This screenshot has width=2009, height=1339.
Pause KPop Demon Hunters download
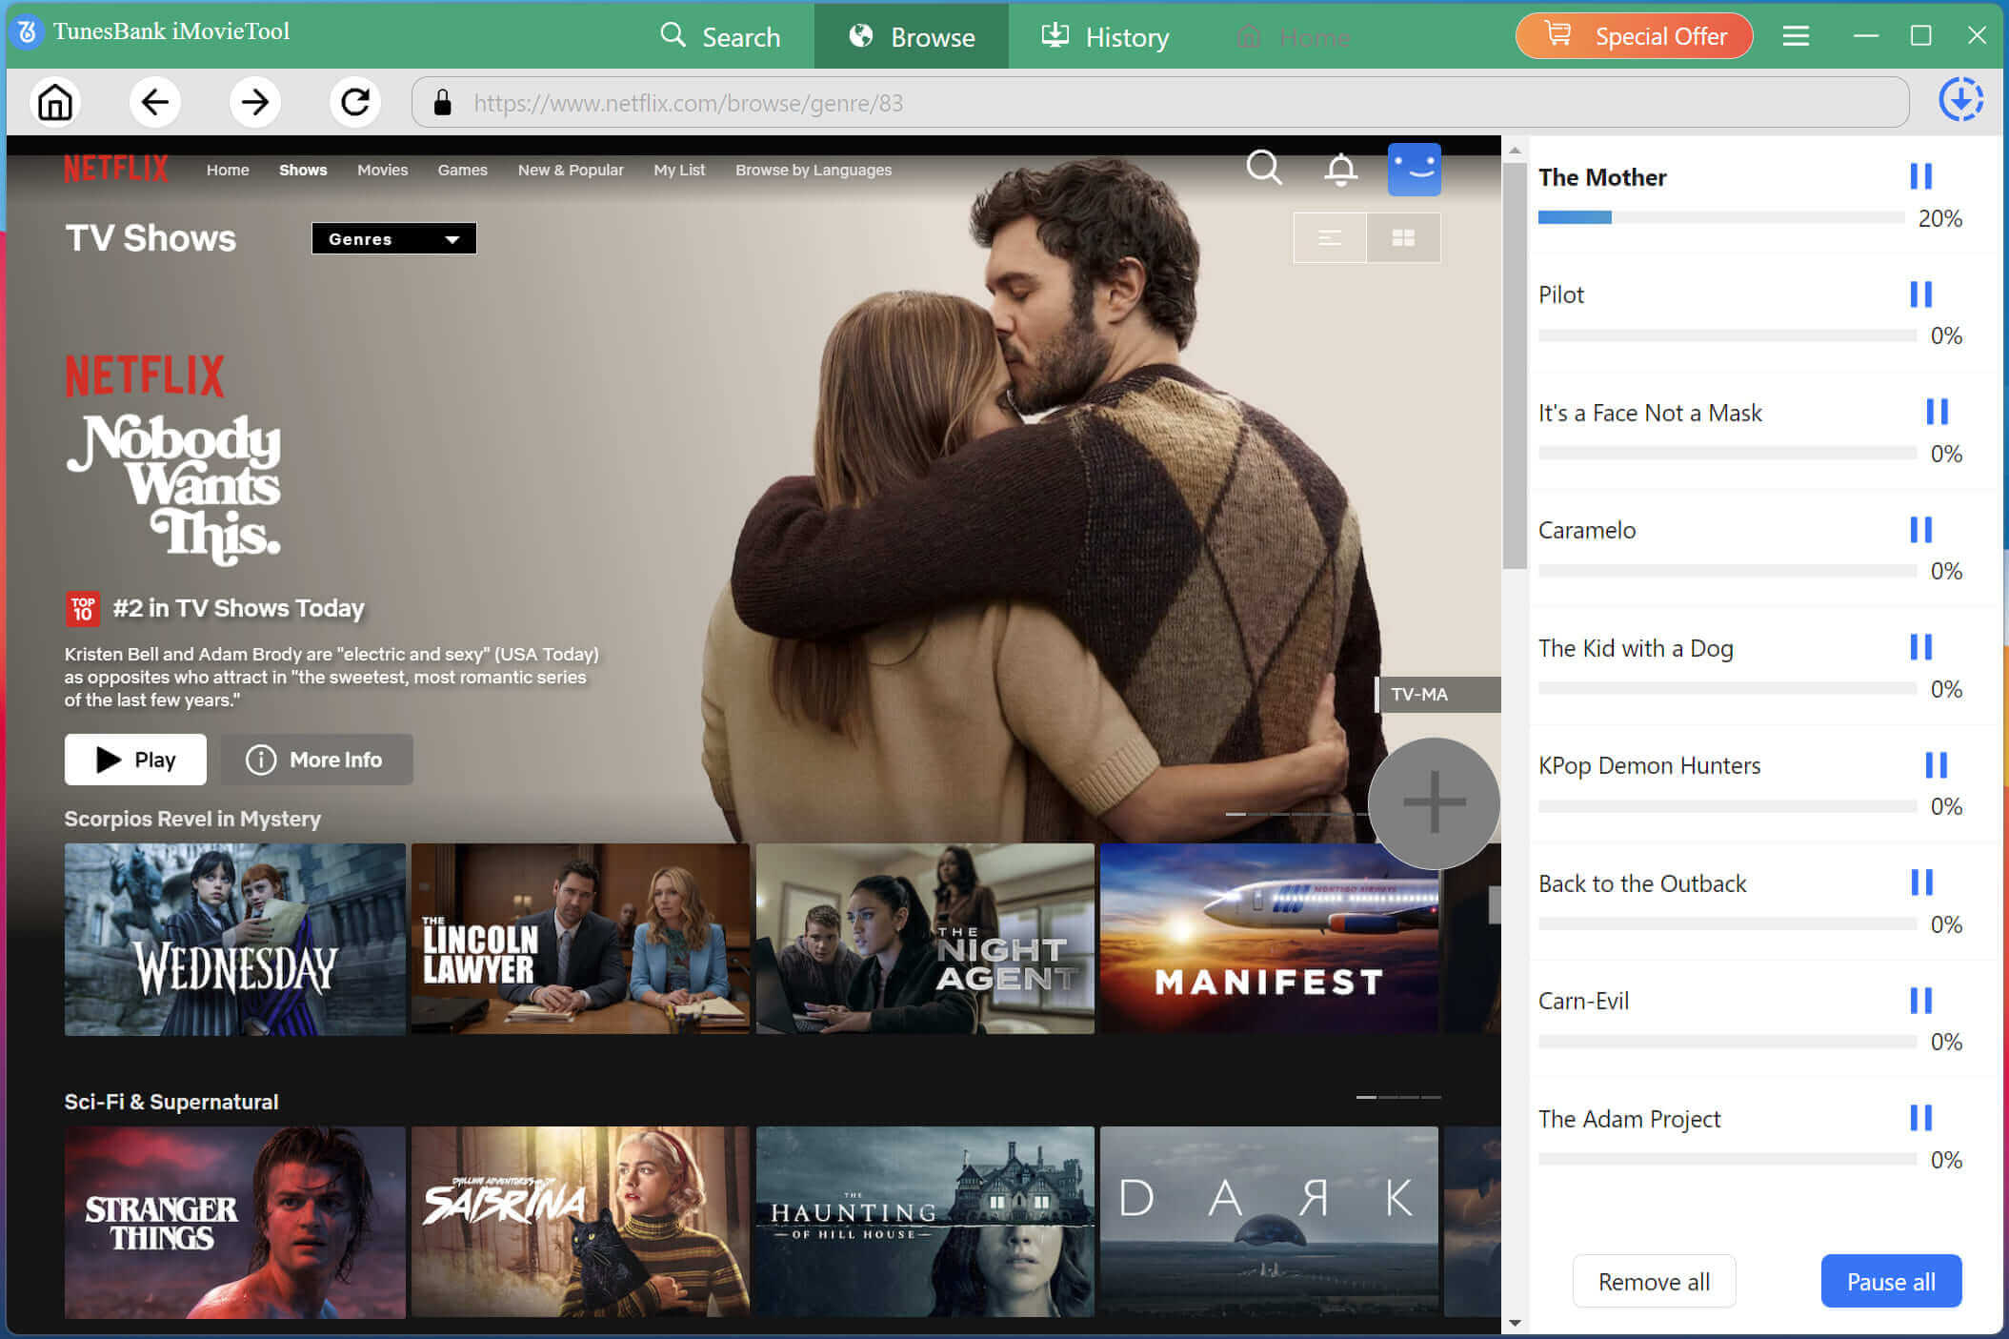[x=1936, y=764]
